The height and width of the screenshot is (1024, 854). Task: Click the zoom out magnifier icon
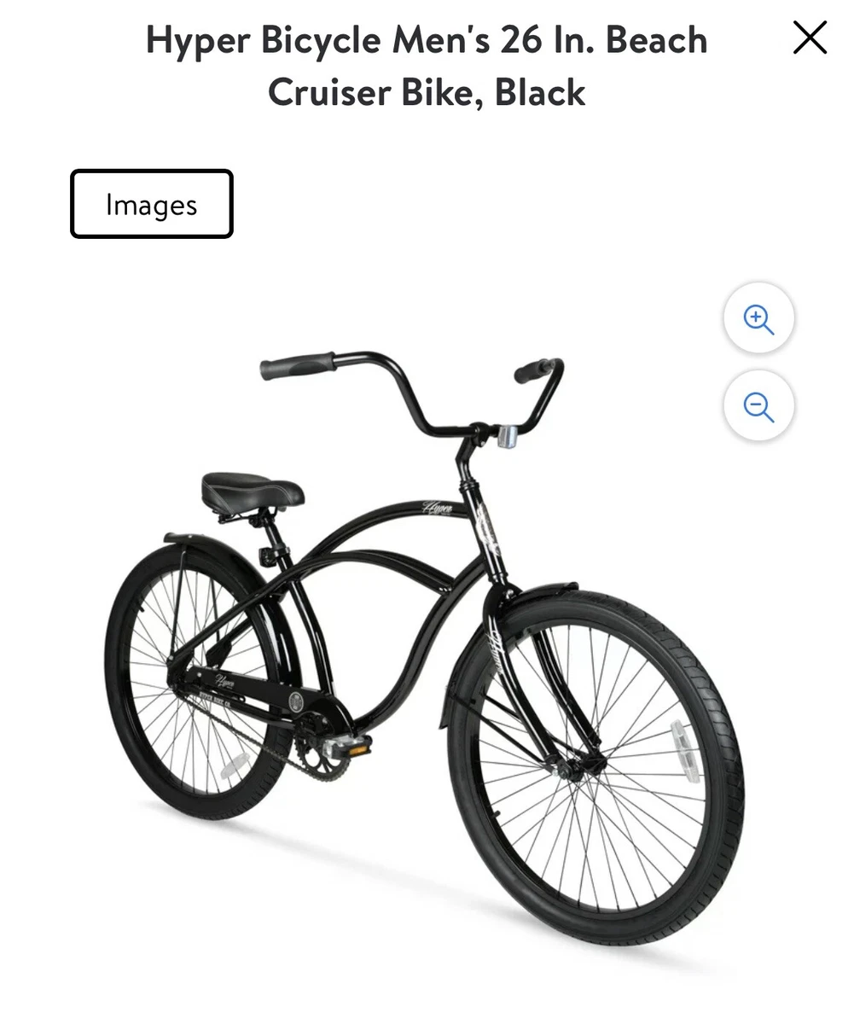[758, 406]
